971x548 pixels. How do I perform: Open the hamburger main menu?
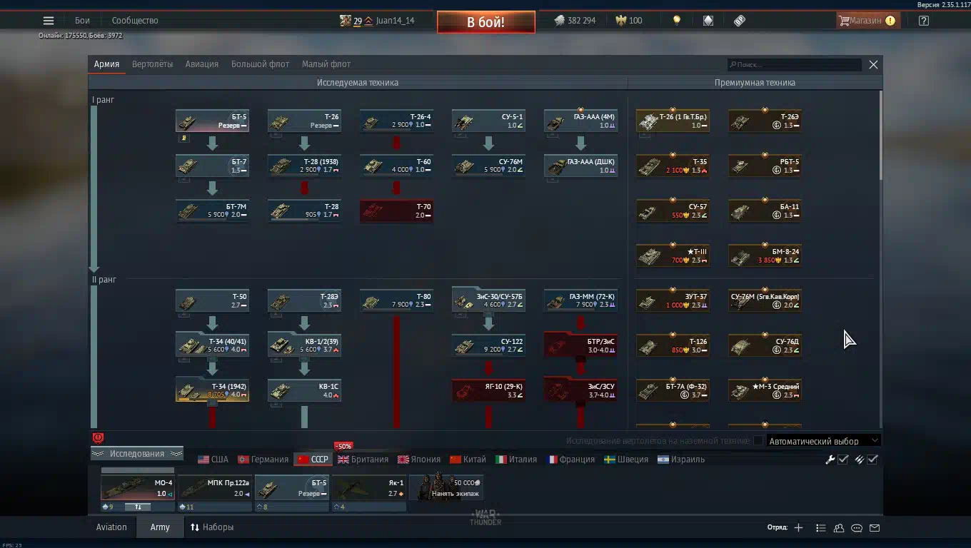click(x=48, y=21)
